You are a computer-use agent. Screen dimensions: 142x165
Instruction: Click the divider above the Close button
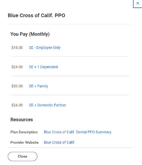(x=70, y=148)
